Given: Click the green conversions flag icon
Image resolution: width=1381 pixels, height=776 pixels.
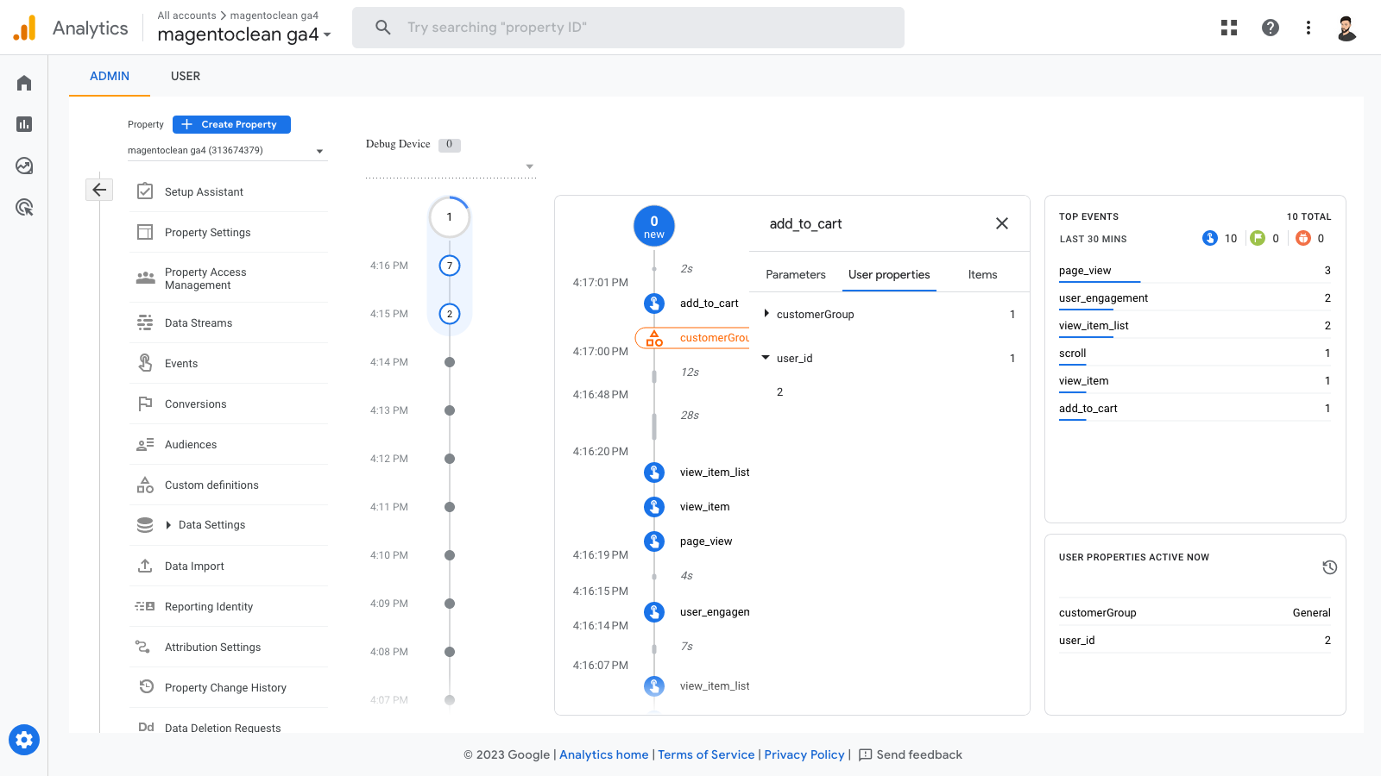Looking at the screenshot, I should click(1258, 238).
